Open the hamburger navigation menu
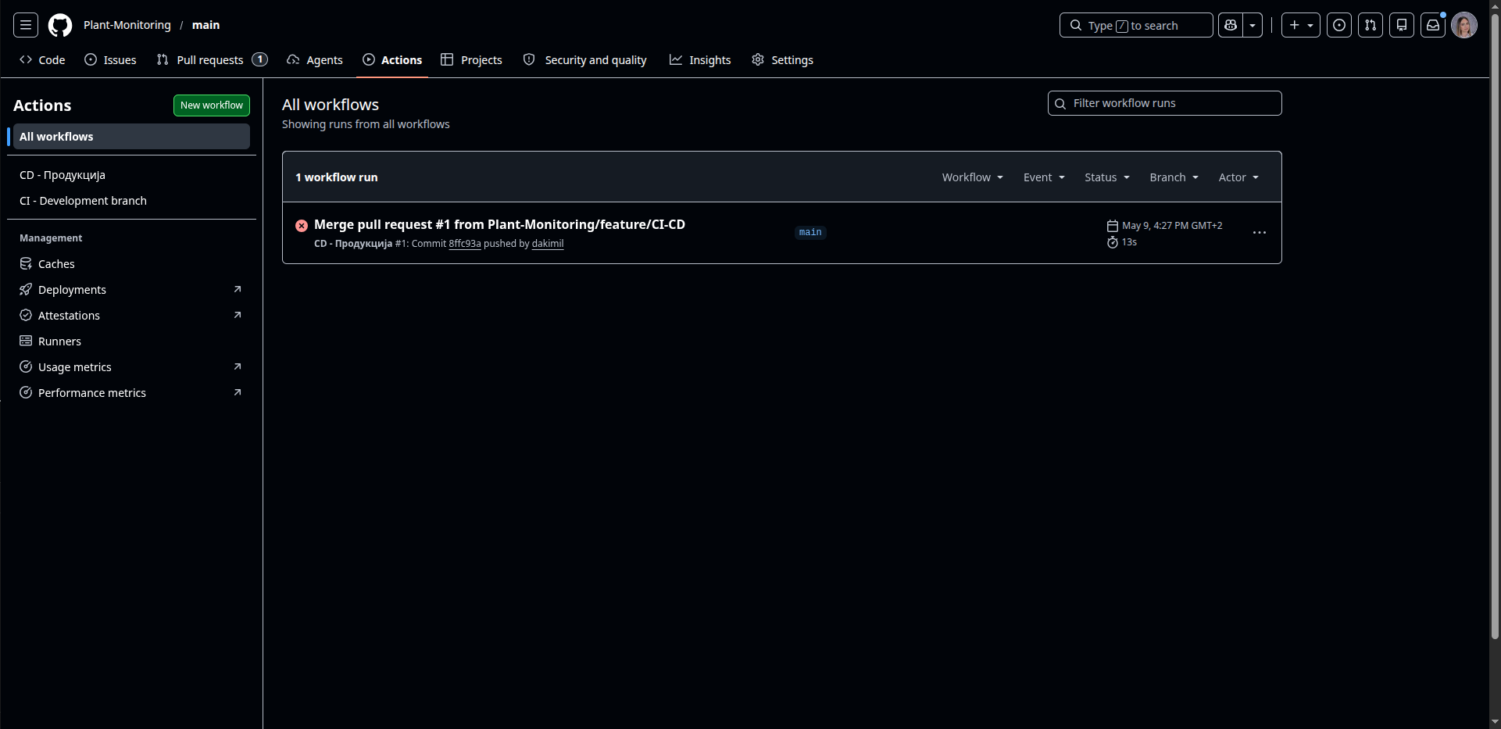This screenshot has height=729, width=1501. 26,25
